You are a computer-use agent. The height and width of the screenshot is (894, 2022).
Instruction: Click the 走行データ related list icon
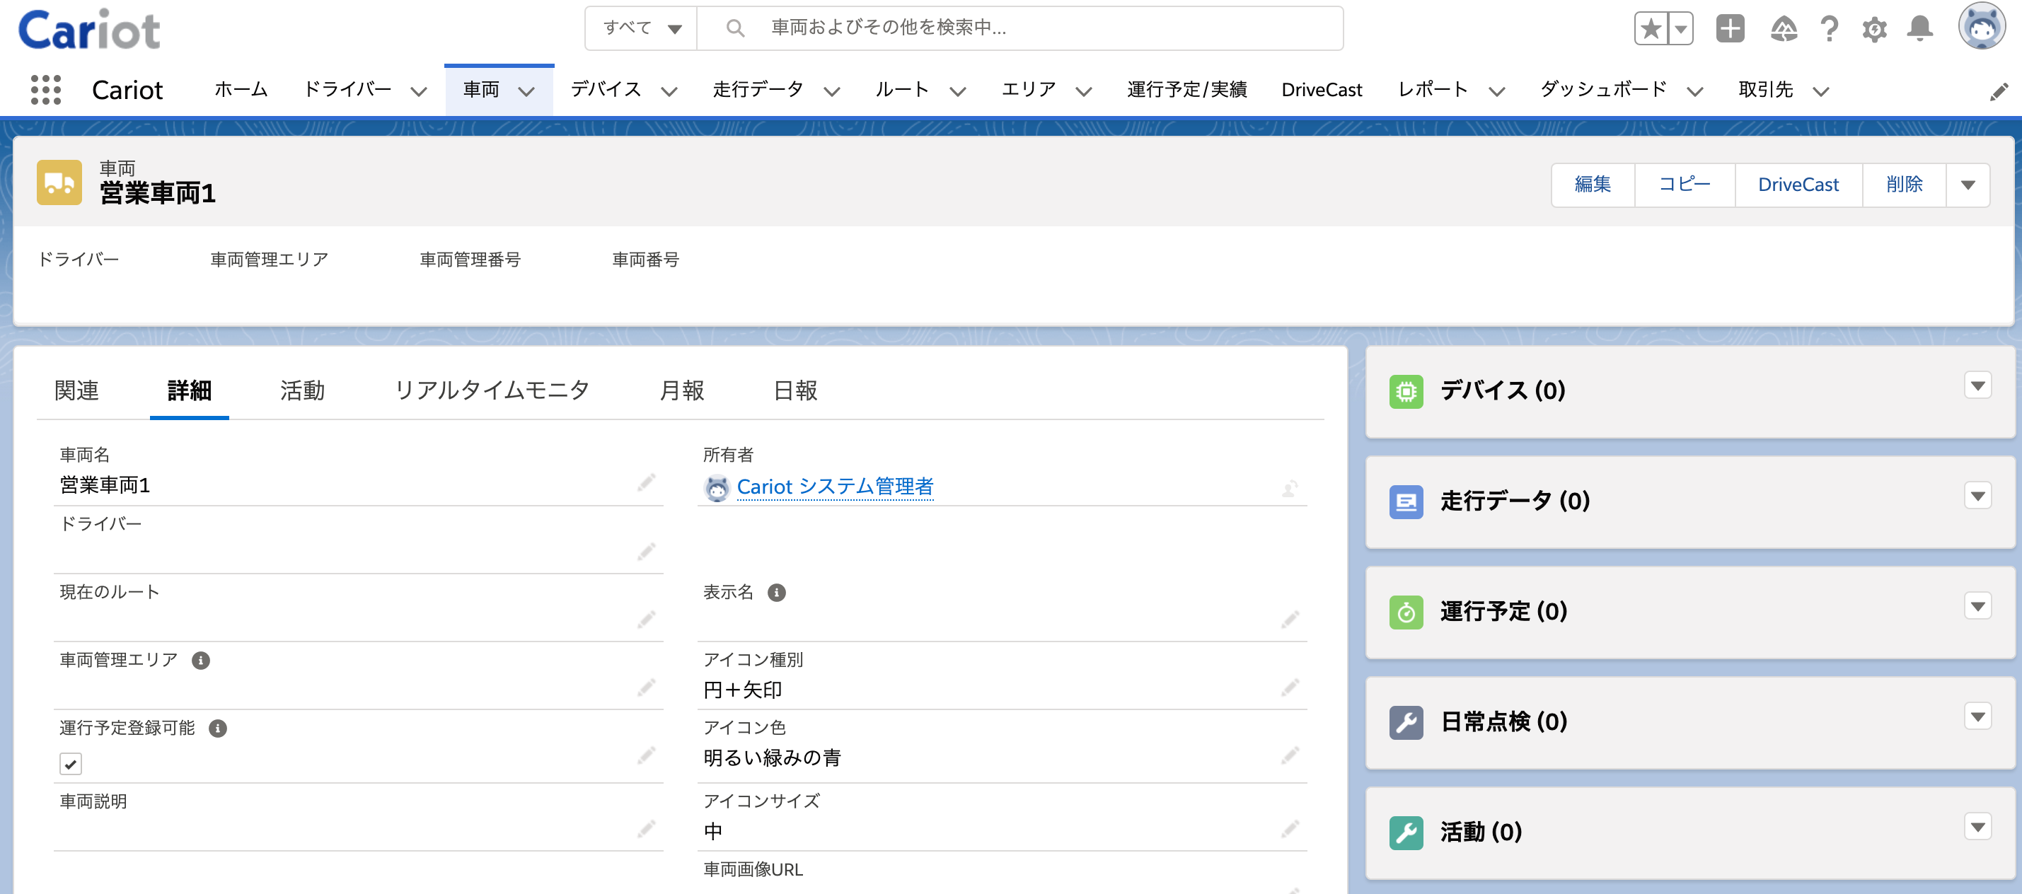point(1406,502)
